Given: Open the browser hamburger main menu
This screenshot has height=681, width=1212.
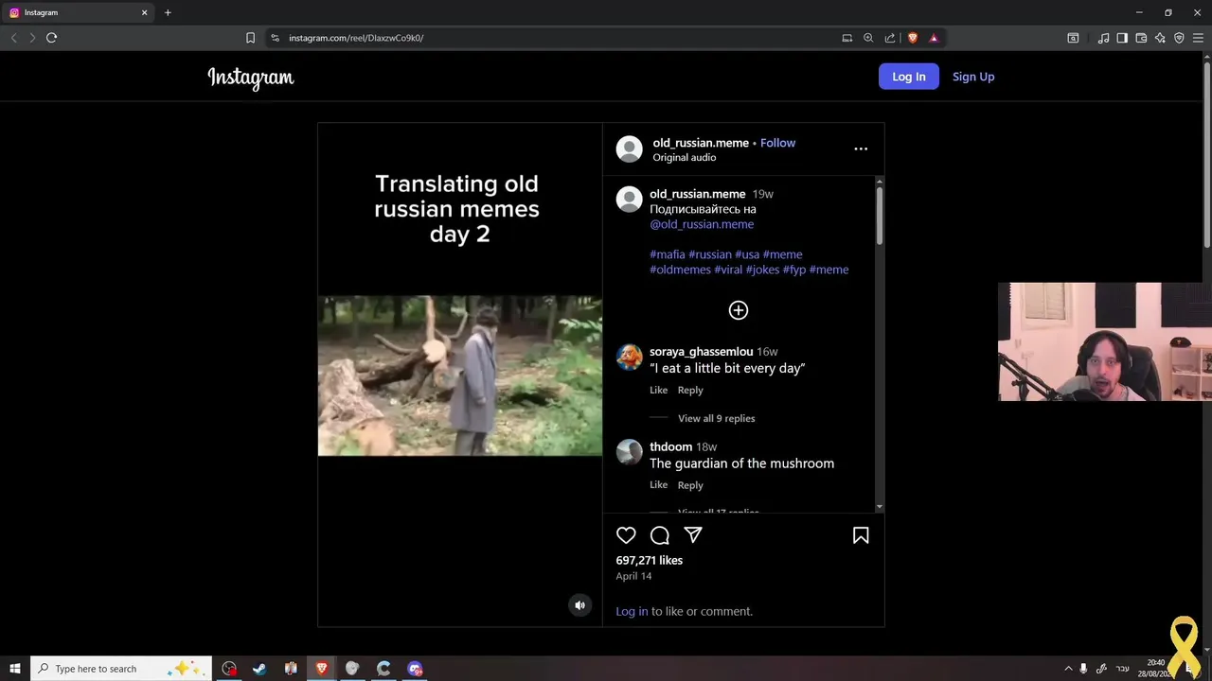Looking at the screenshot, I should [1198, 38].
